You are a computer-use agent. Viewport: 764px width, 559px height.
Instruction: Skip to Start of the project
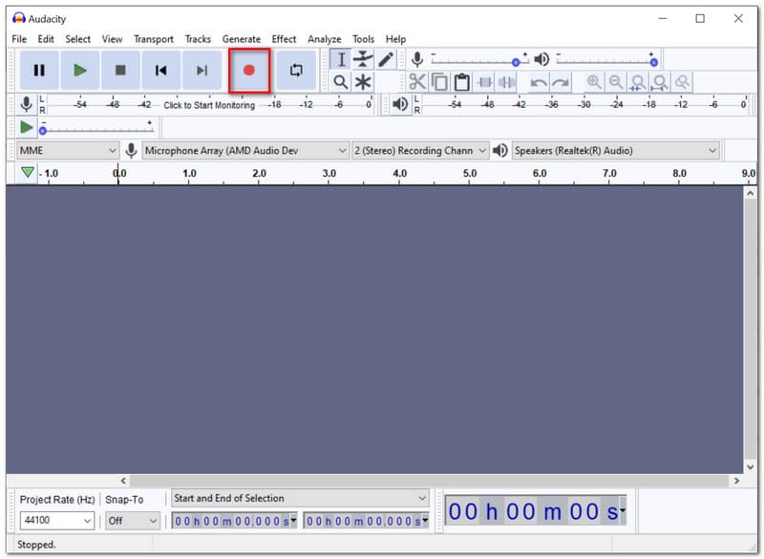click(160, 71)
